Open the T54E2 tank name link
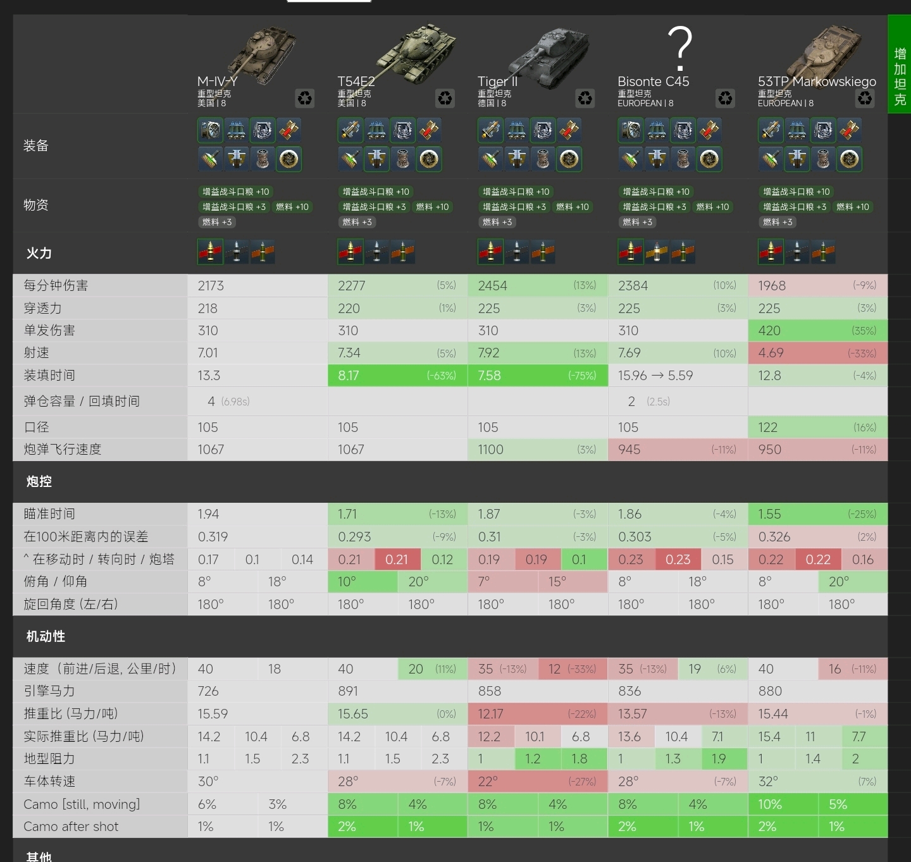This screenshot has height=862, width=911. pos(356,82)
